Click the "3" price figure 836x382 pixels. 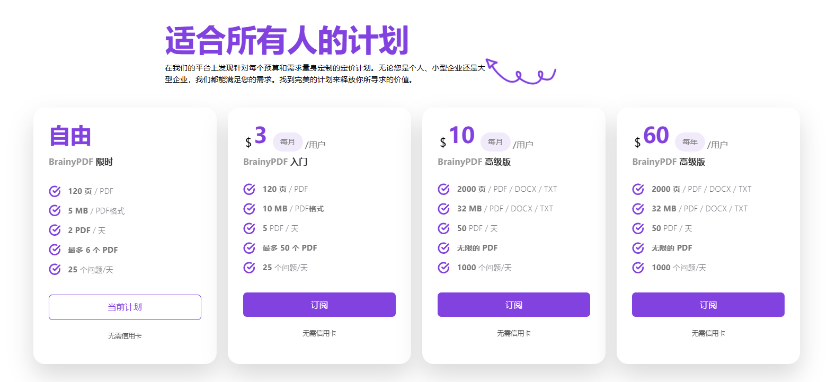260,136
